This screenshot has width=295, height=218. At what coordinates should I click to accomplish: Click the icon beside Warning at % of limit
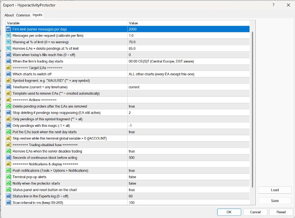click(x=8, y=42)
